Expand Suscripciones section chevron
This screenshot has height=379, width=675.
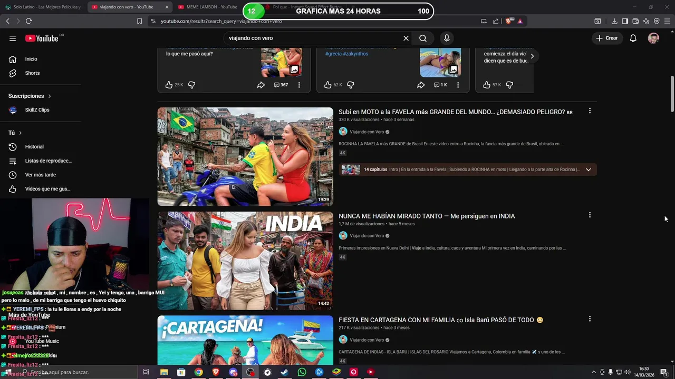[x=50, y=96]
